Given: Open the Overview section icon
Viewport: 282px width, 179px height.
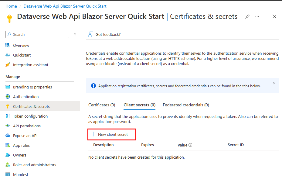Looking at the screenshot, I should [8, 45].
